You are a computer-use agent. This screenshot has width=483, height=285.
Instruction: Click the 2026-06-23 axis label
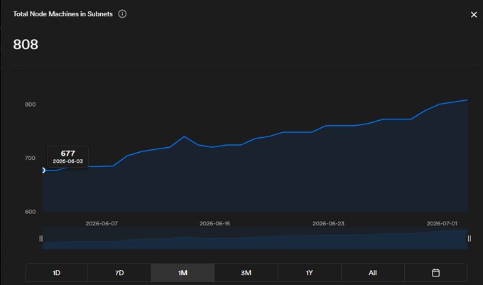click(328, 223)
